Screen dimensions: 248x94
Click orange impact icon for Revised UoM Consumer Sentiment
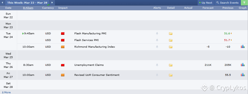63,75
